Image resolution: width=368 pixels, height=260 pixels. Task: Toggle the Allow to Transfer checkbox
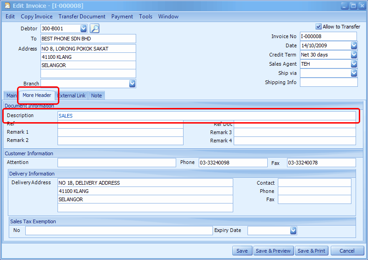click(319, 27)
